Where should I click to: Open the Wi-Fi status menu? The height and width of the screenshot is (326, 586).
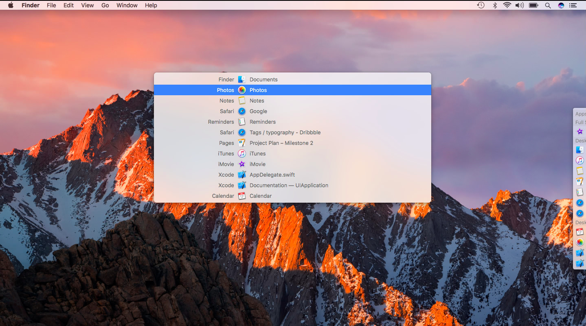507,5
